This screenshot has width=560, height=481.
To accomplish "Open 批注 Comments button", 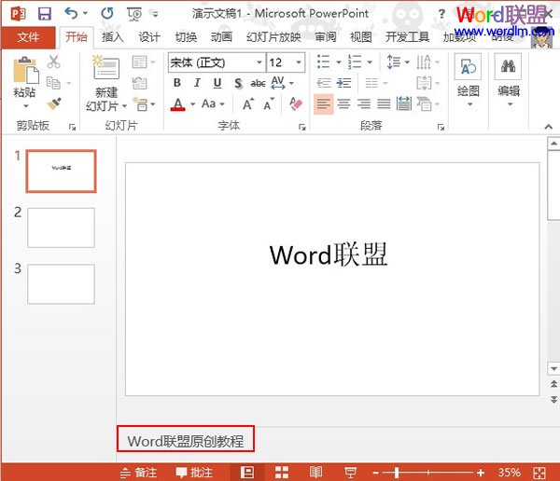I will click(194, 473).
